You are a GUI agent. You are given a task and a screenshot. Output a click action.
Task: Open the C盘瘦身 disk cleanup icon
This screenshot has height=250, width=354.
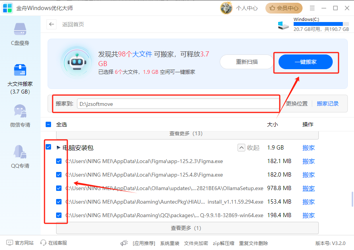tap(20, 29)
